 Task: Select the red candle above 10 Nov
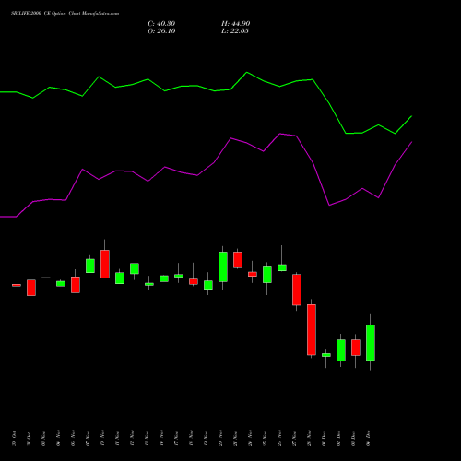click(x=105, y=264)
